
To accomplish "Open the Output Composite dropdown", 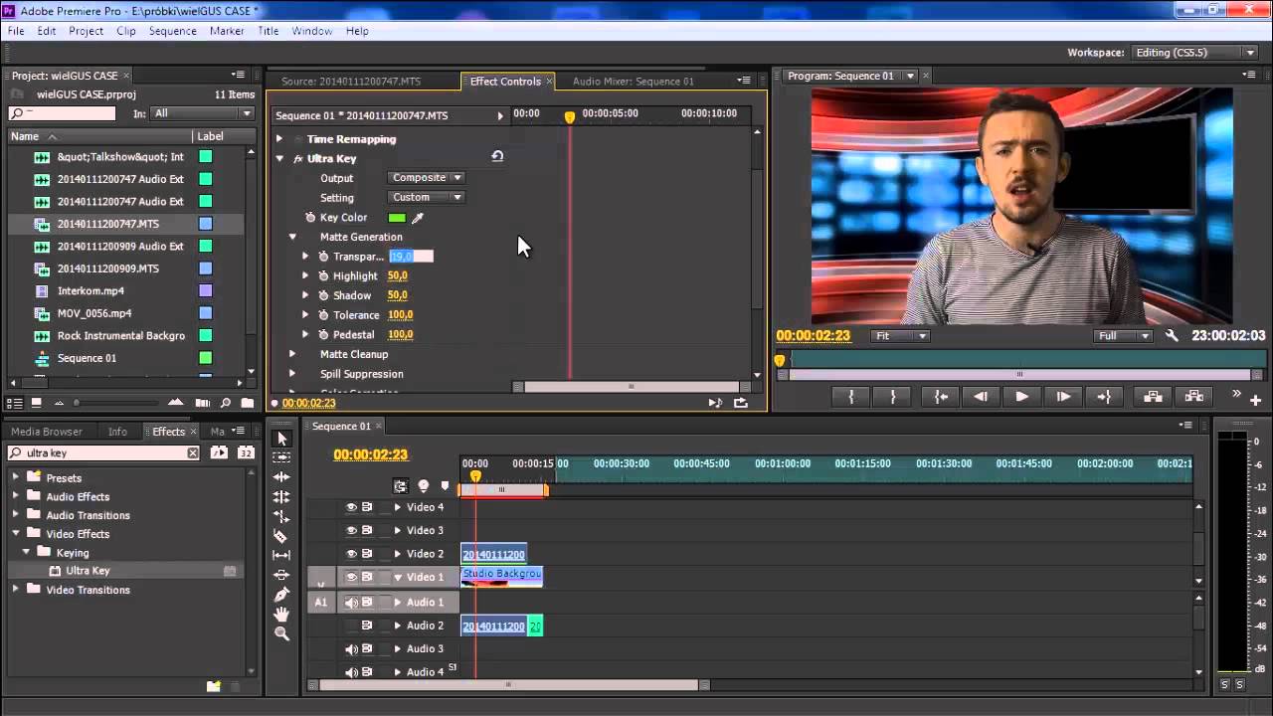I will 426,178.
